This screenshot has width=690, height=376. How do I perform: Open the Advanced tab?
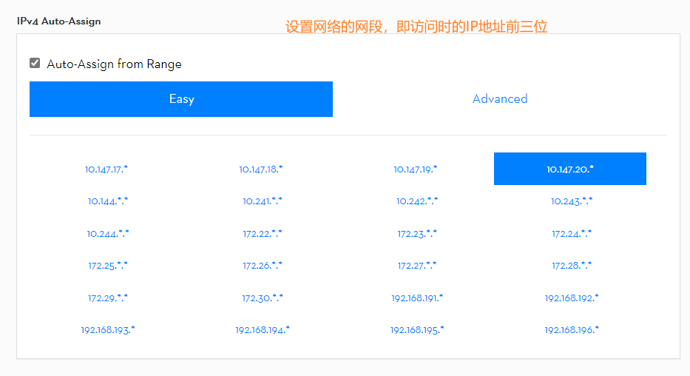(x=500, y=99)
